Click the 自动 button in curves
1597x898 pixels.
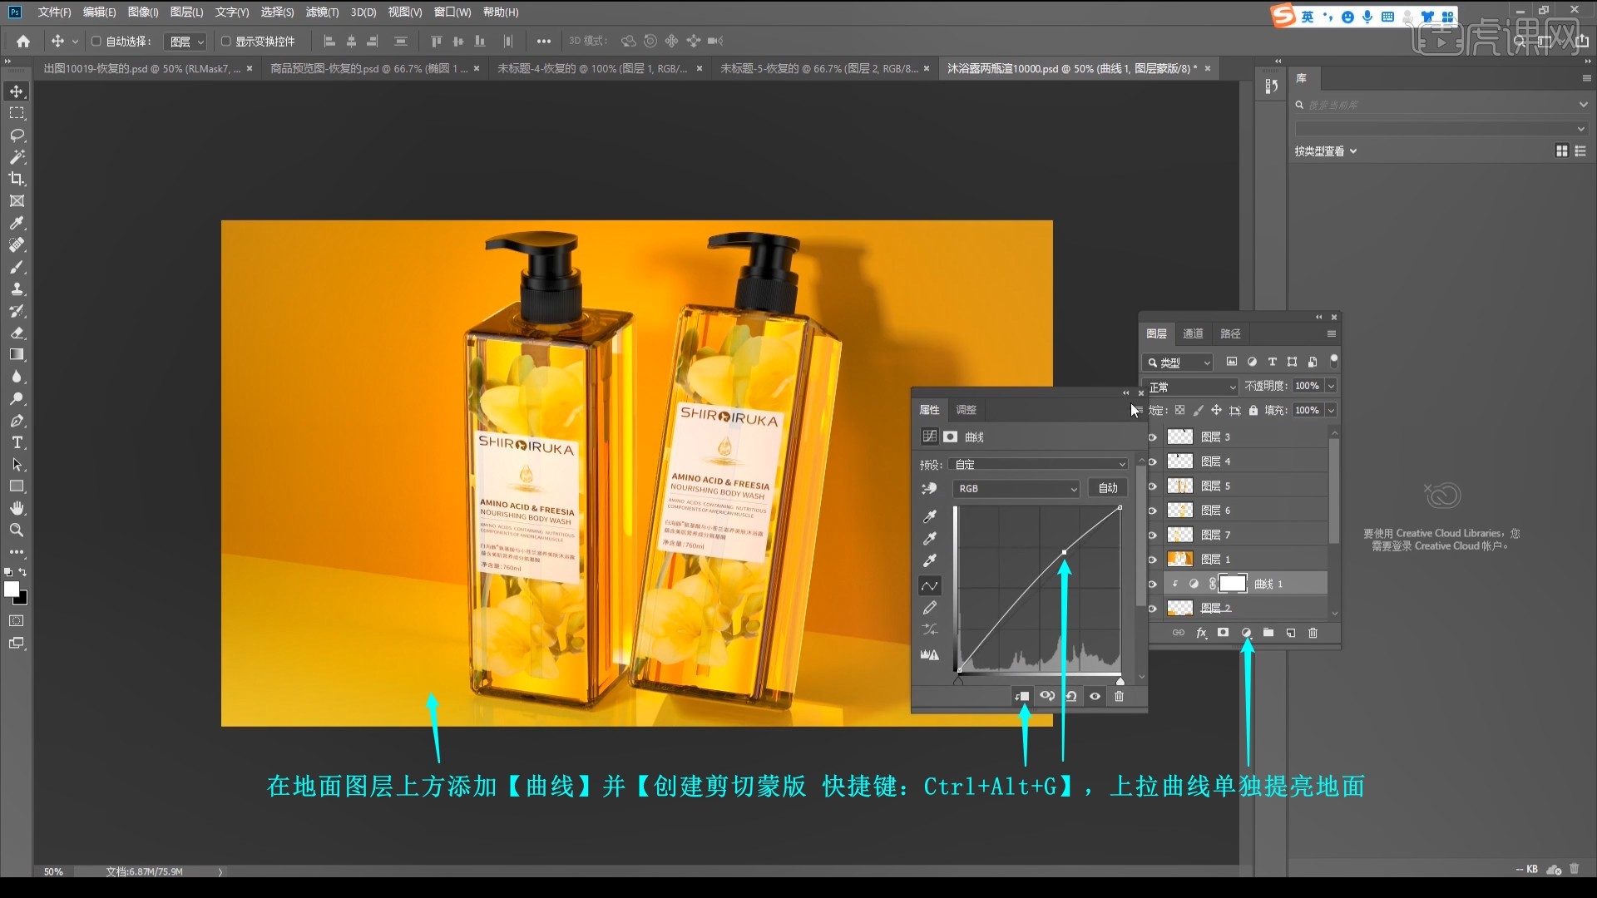click(1108, 488)
